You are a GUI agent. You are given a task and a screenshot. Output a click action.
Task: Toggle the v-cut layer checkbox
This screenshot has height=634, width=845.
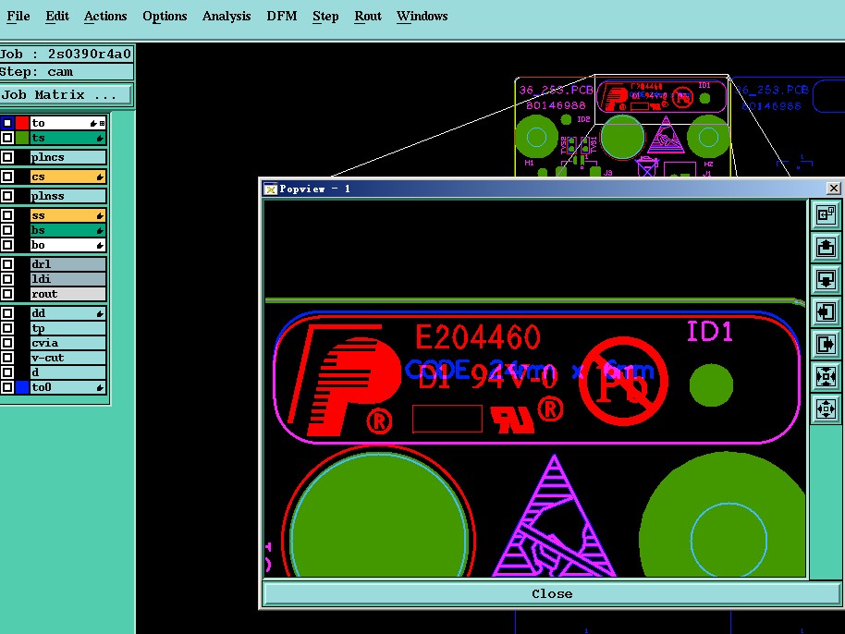[7, 358]
